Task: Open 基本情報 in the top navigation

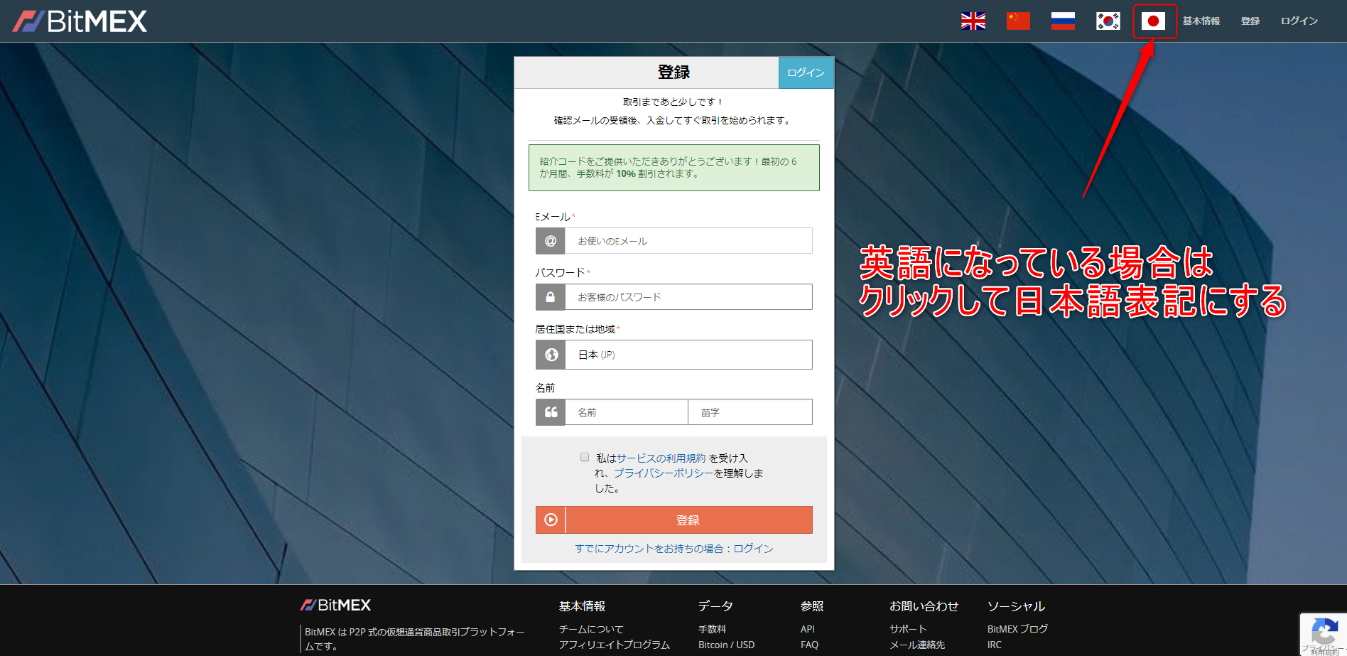Action: point(1201,21)
